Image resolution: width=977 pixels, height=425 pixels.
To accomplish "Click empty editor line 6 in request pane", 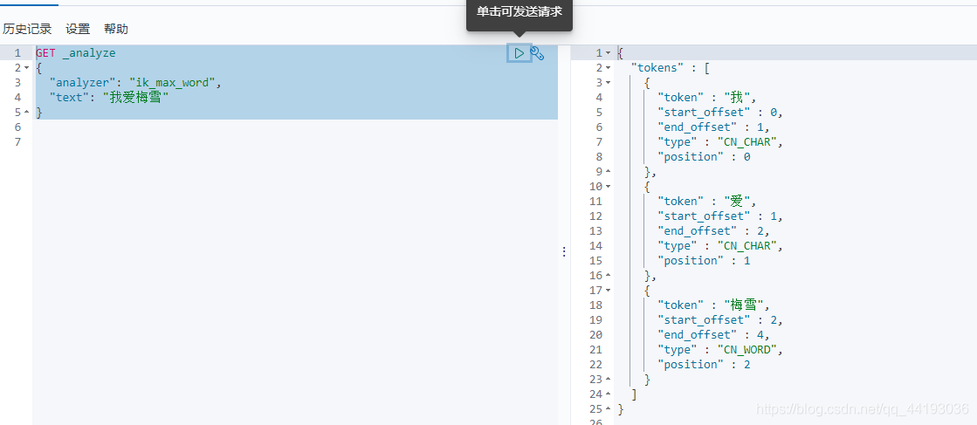I will tap(296, 127).
